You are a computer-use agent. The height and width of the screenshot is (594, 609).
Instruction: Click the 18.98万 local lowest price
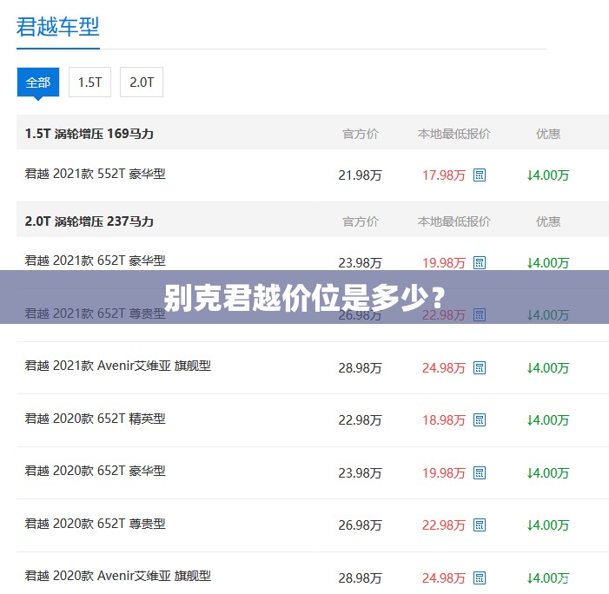click(x=444, y=420)
